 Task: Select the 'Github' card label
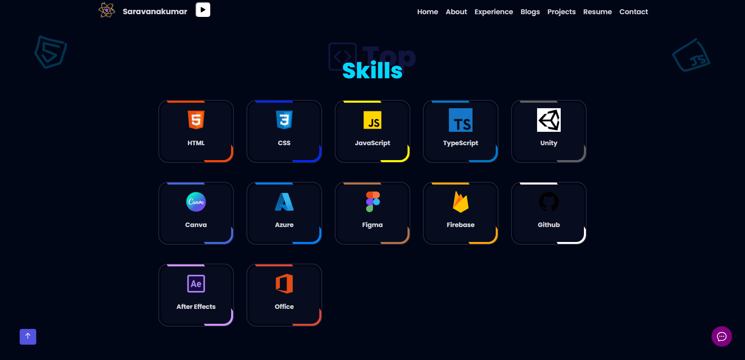click(549, 225)
